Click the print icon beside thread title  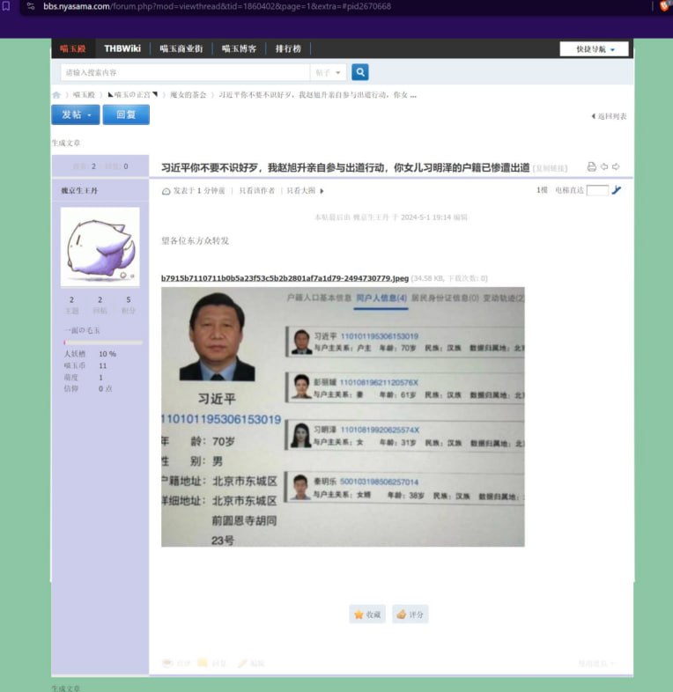pos(591,166)
